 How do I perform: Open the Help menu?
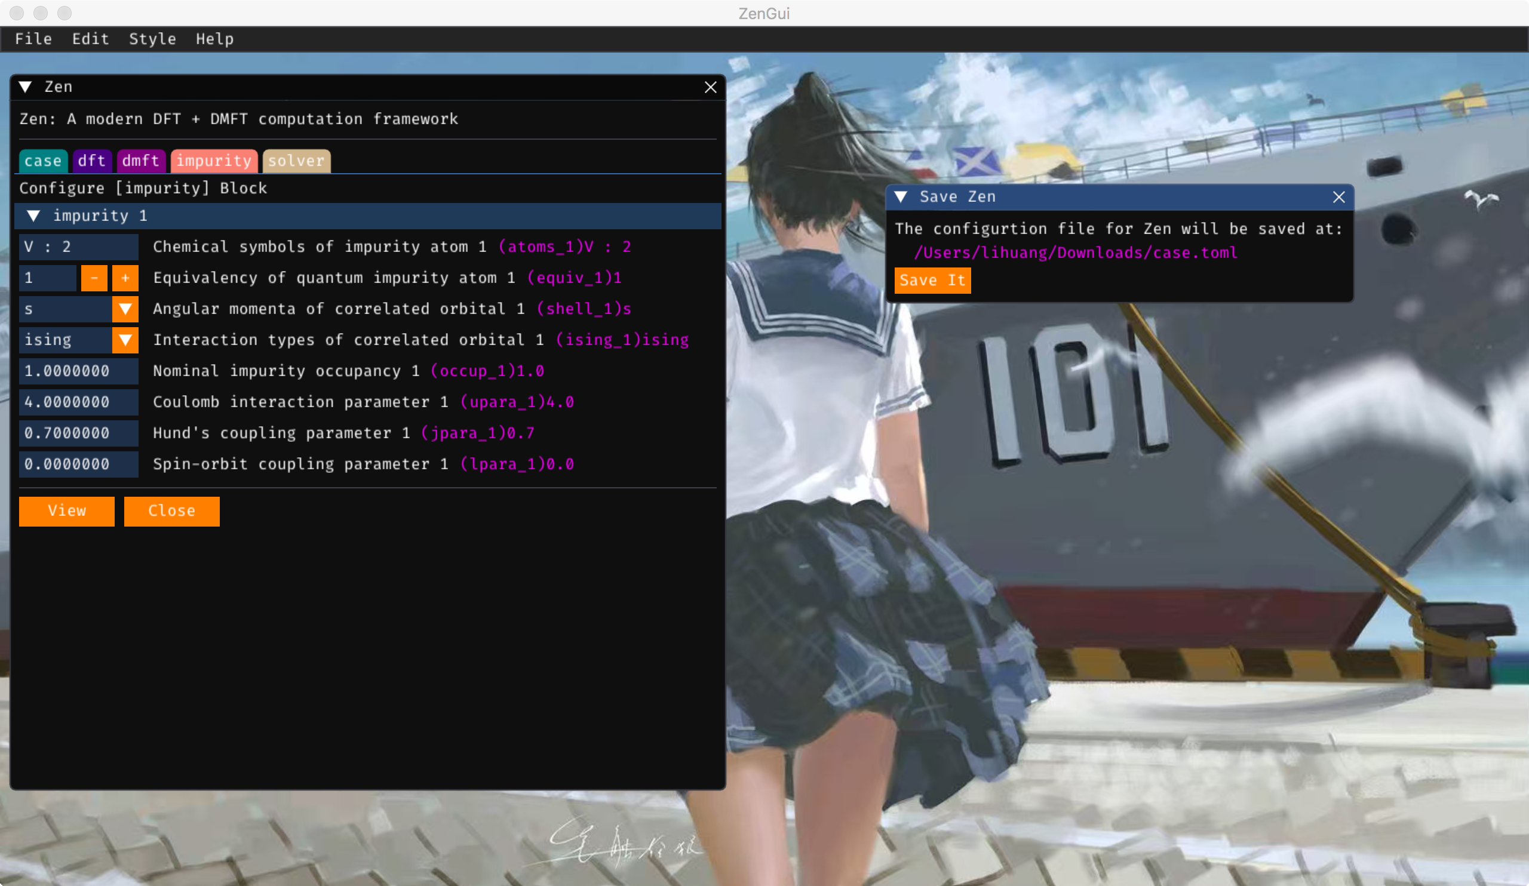[x=214, y=39]
